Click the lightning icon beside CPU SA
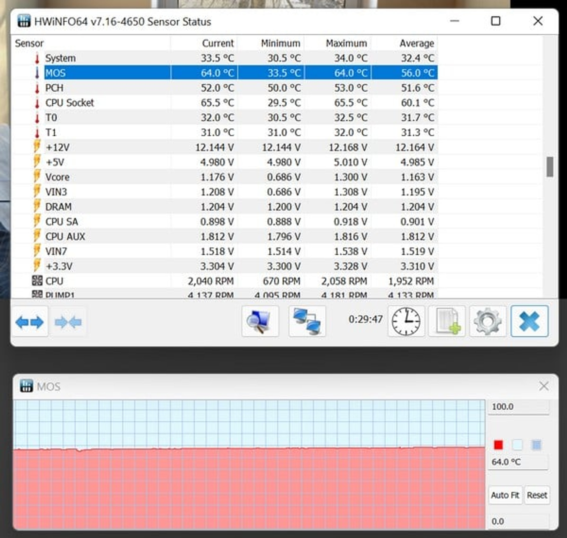 pyautogui.click(x=37, y=221)
